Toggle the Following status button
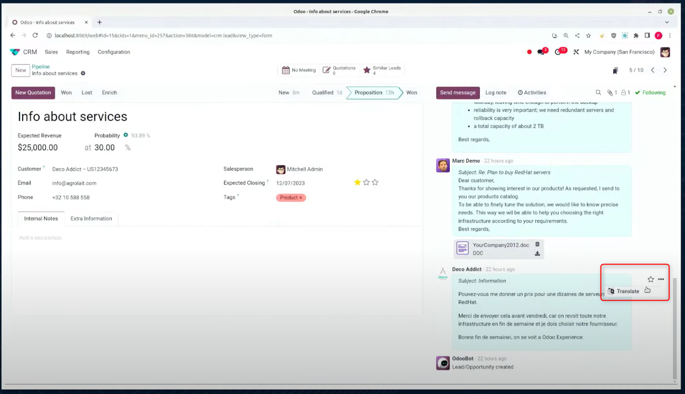685x394 pixels. pos(650,92)
